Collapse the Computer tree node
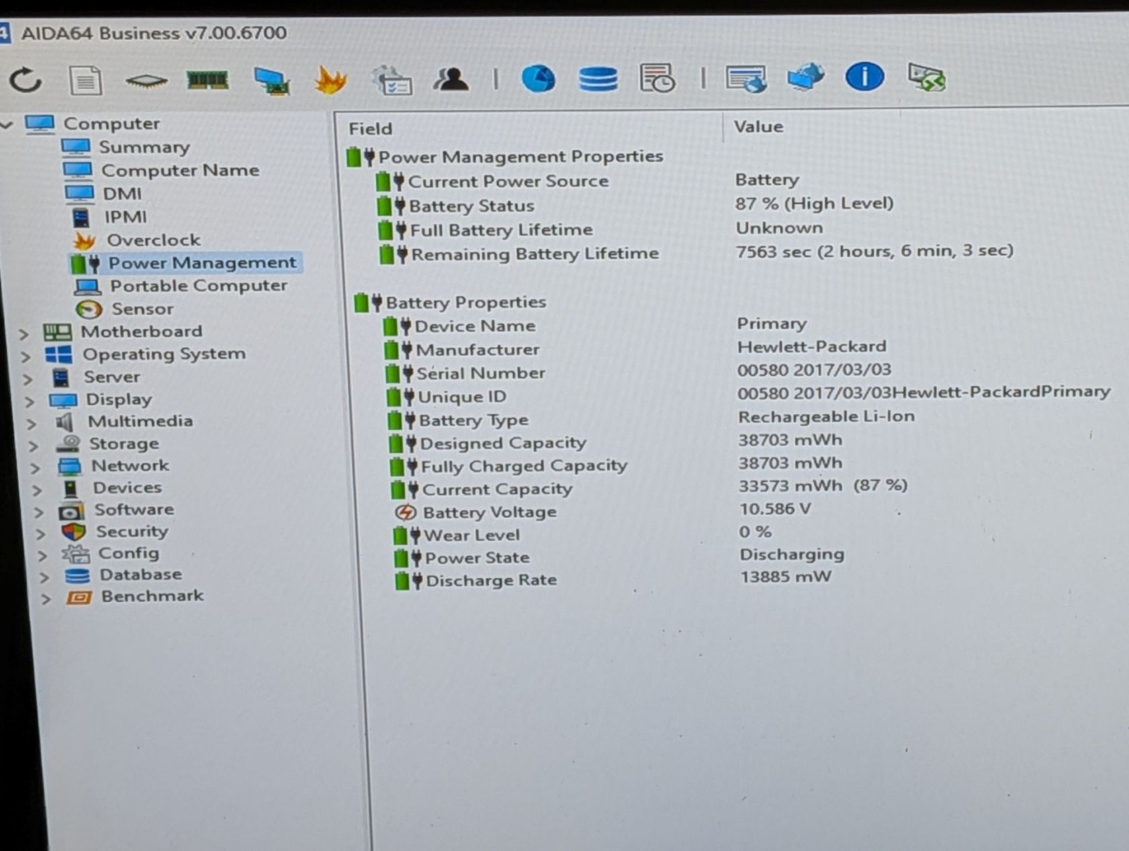 (x=7, y=124)
